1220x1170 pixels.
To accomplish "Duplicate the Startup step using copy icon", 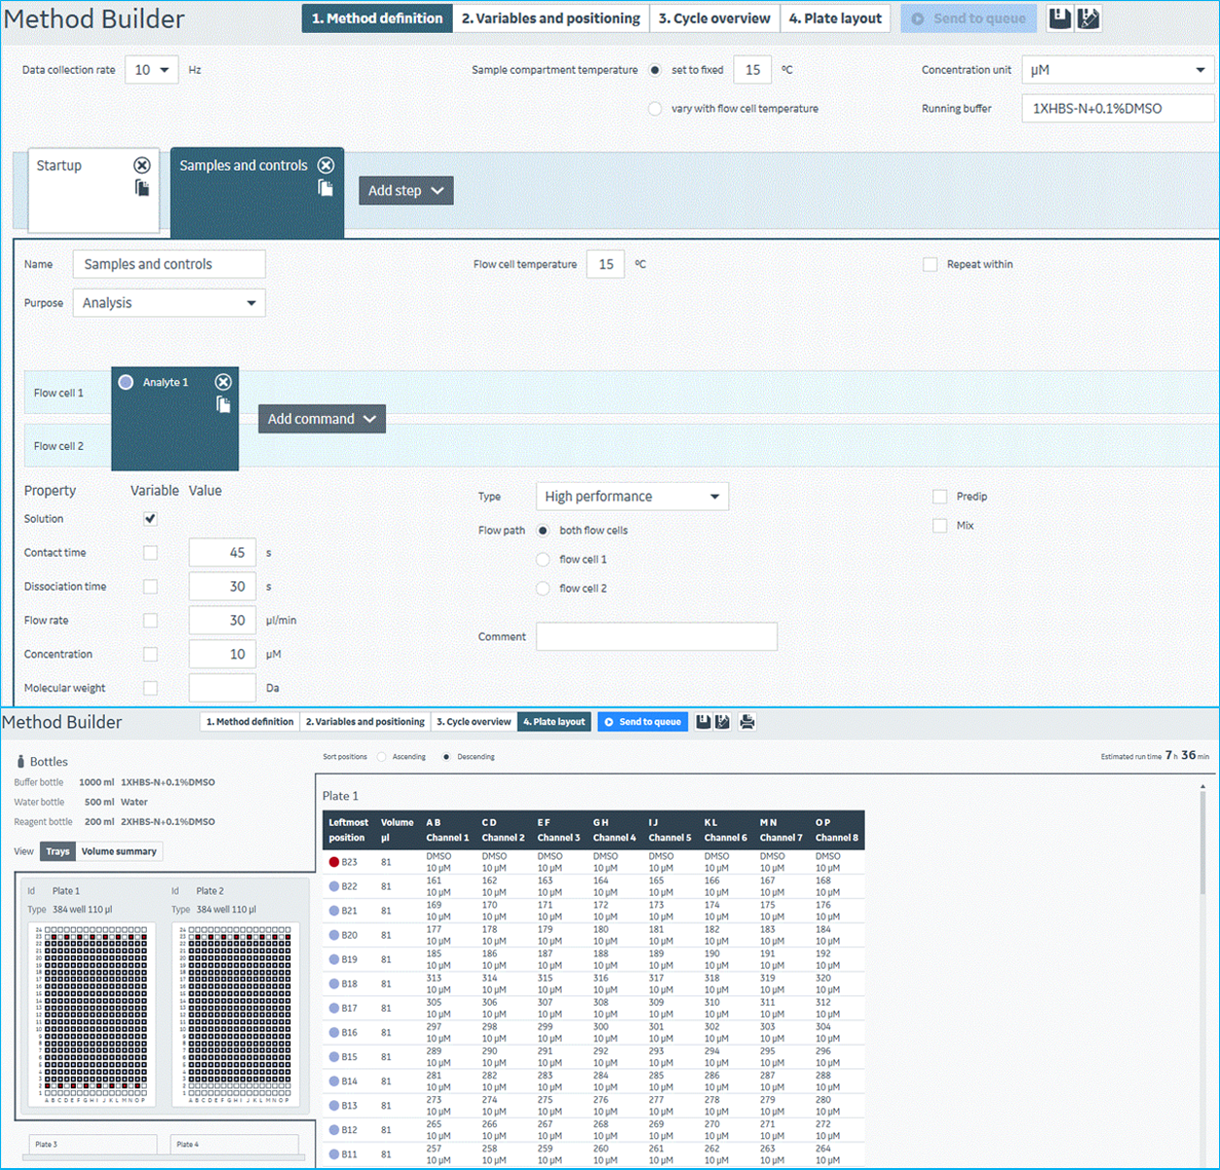I will coord(142,189).
